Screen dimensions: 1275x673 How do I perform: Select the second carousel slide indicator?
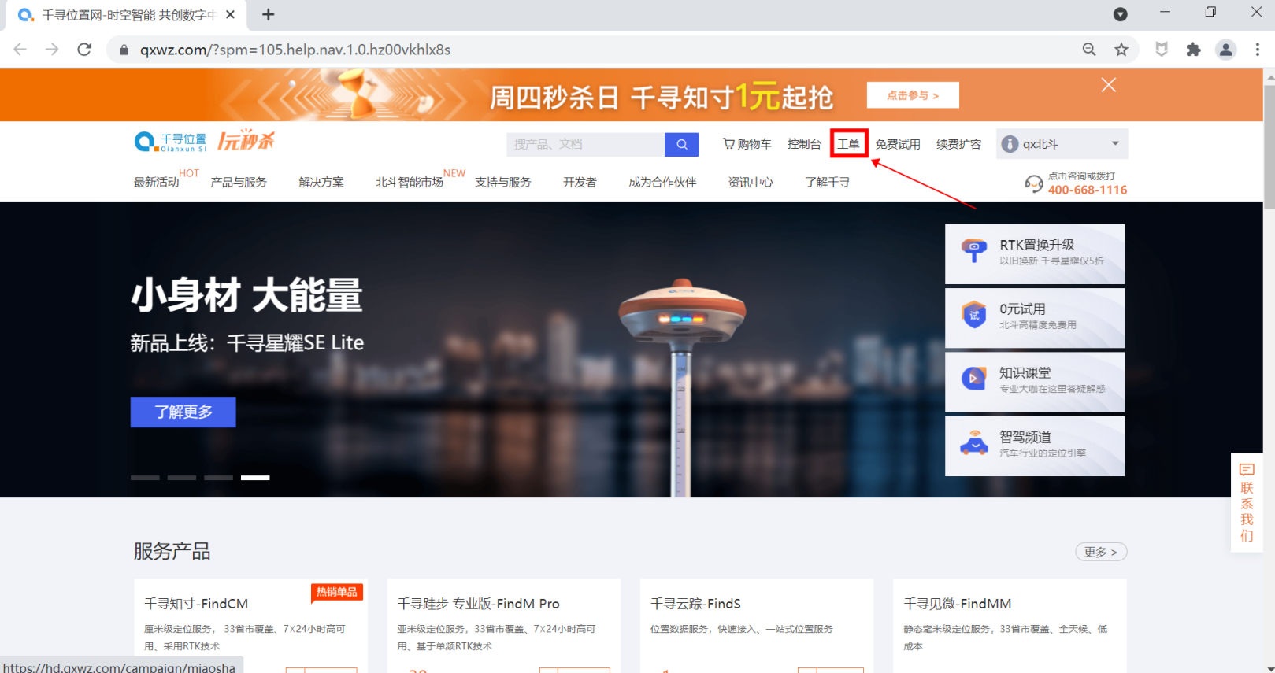pos(182,478)
